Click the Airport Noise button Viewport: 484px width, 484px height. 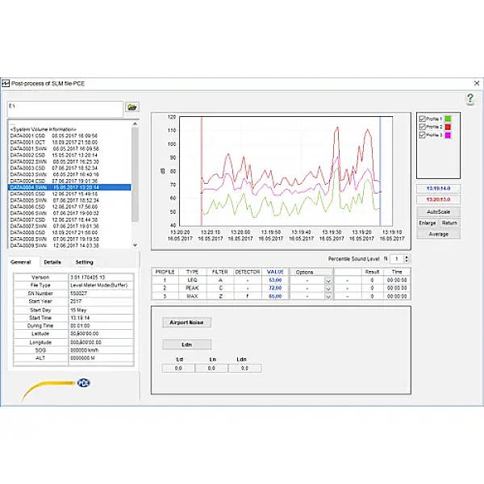[186, 322]
